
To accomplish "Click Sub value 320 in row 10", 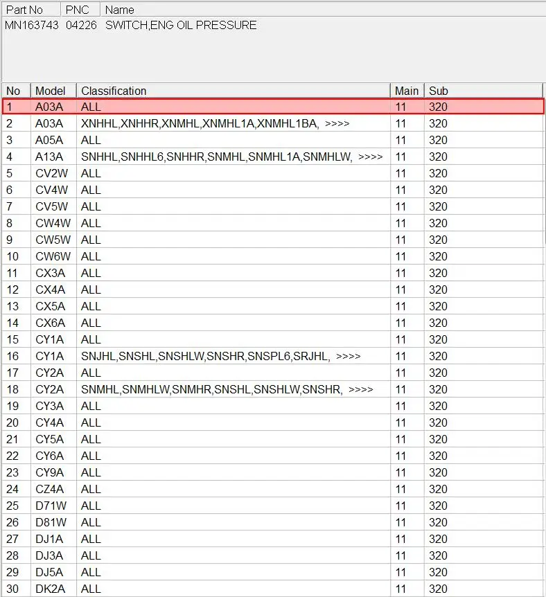I will tap(438, 257).
